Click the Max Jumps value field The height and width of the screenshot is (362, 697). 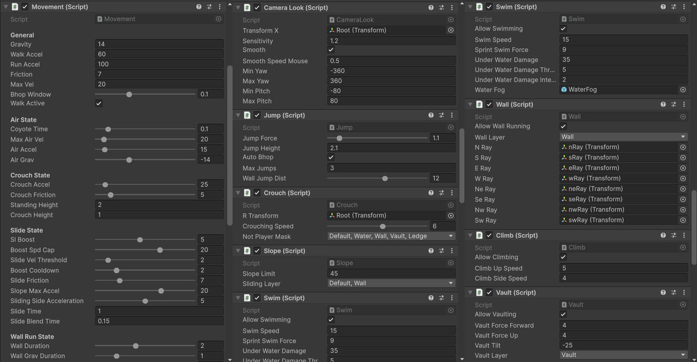tap(391, 168)
